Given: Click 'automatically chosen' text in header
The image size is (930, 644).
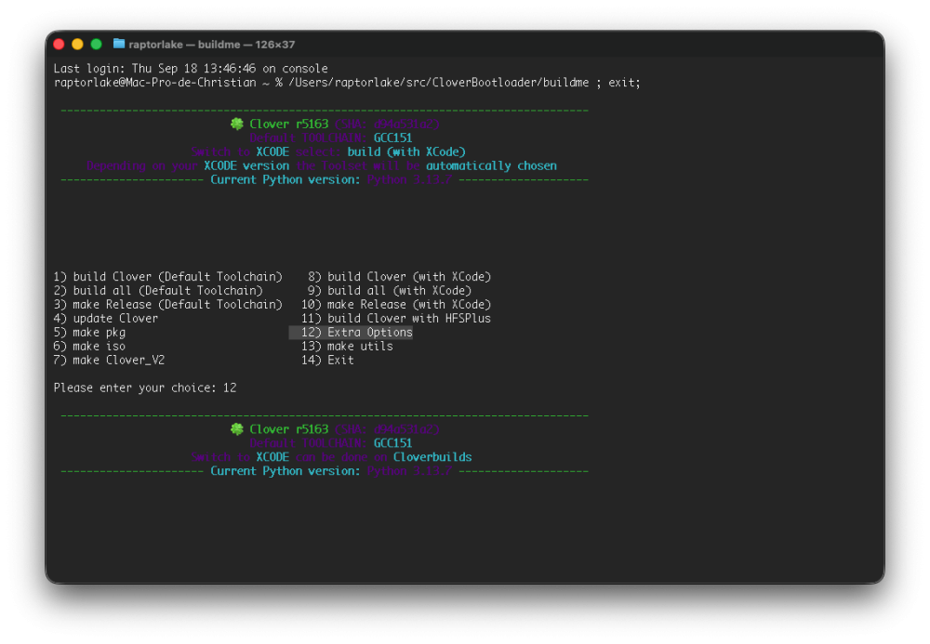Looking at the screenshot, I should 491,166.
